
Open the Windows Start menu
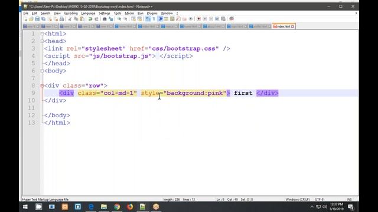click(x=25, y=207)
